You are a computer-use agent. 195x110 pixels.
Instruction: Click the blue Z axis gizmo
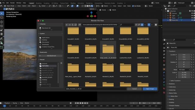coord(91,13)
